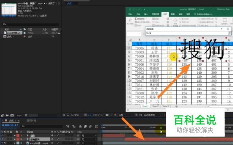Click the parent pick whip of layer 1
The height and width of the screenshot is (145, 233).
(78, 136)
